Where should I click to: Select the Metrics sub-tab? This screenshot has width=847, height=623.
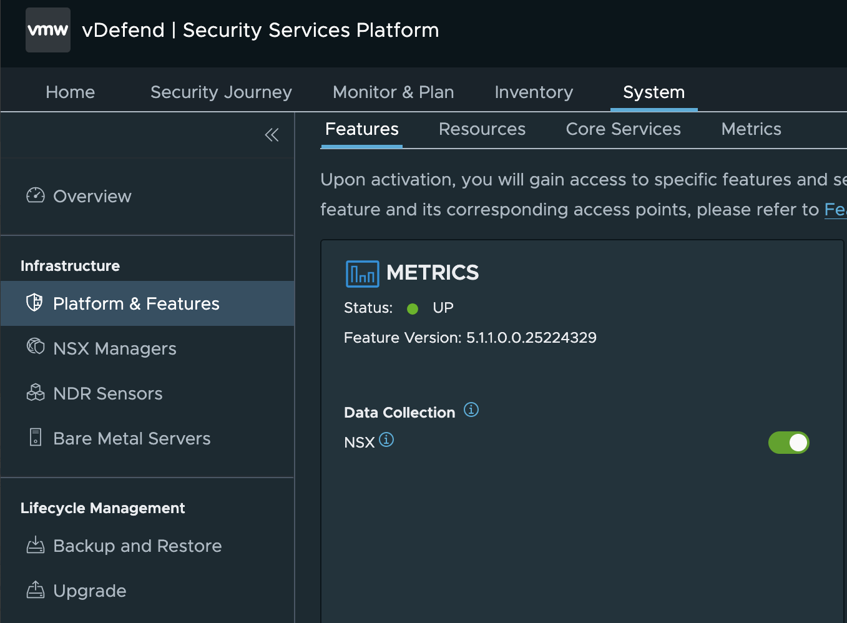(x=751, y=129)
